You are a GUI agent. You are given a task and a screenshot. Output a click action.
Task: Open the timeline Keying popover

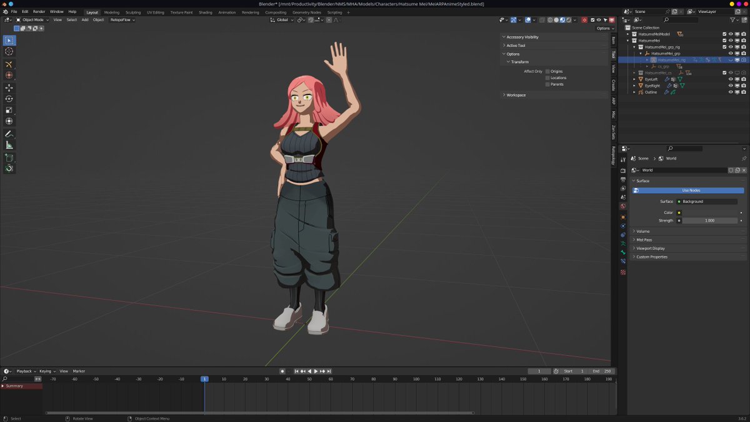click(x=47, y=371)
